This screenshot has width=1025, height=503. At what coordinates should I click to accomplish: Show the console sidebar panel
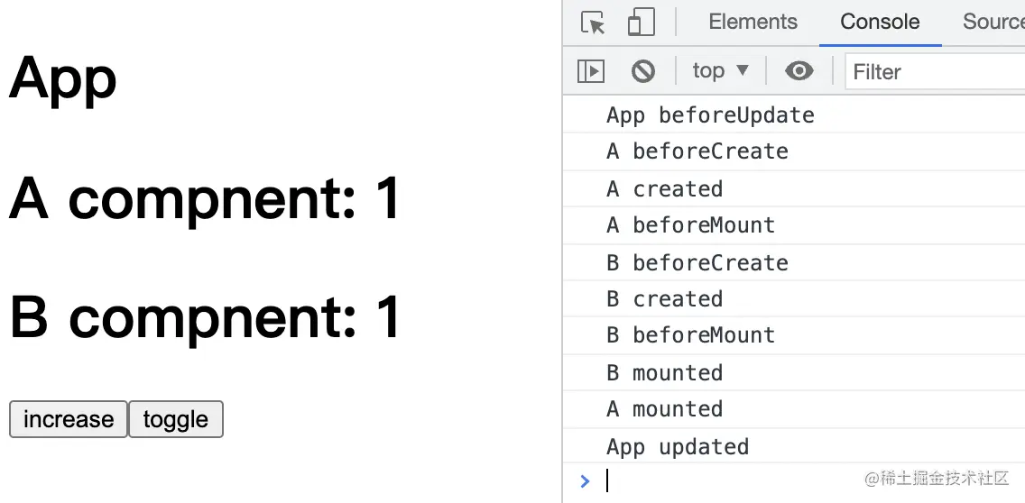pos(591,71)
